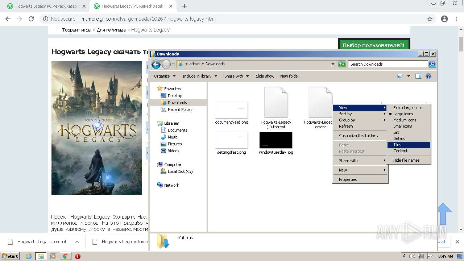Click the Not secure site info icon
The image size is (464, 261).
tap(45, 19)
